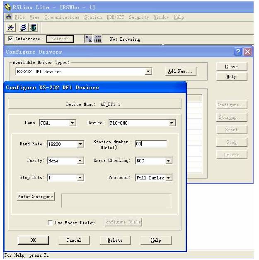Expand the Protocol Full Duplex dropdown
The image size is (259, 260).
click(x=169, y=178)
